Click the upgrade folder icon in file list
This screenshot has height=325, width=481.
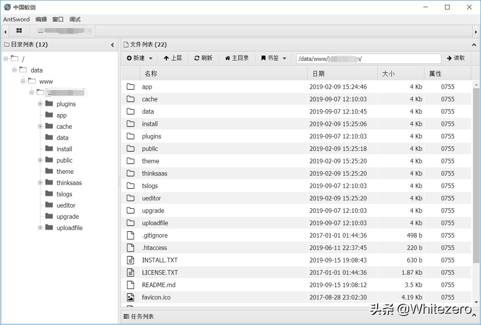tap(130, 211)
